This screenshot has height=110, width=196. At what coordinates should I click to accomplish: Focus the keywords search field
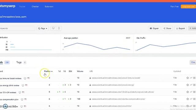(x=17, y=28)
